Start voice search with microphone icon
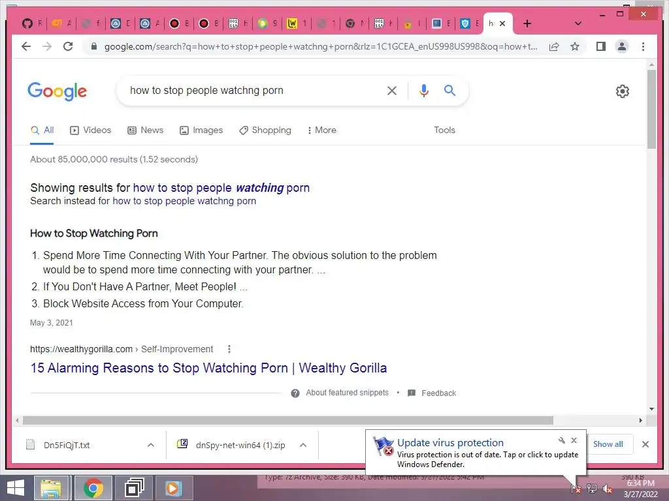669x501 pixels. pyautogui.click(x=423, y=90)
